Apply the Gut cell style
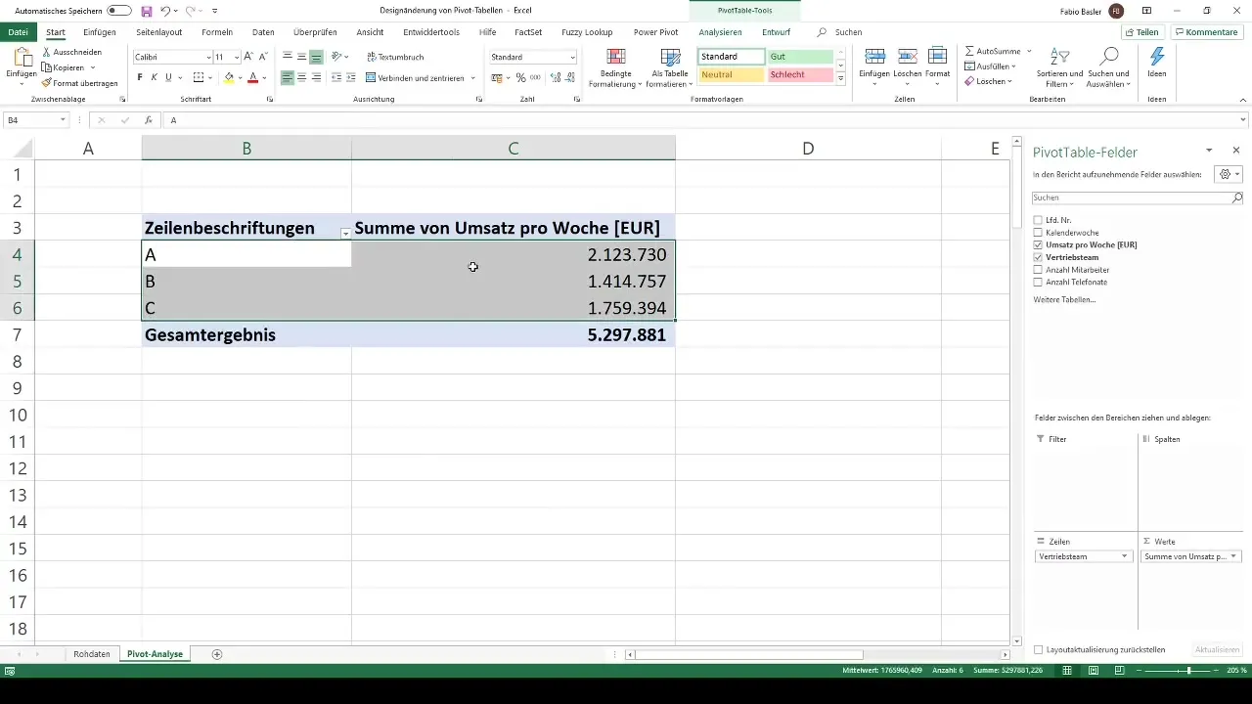 [x=800, y=57]
